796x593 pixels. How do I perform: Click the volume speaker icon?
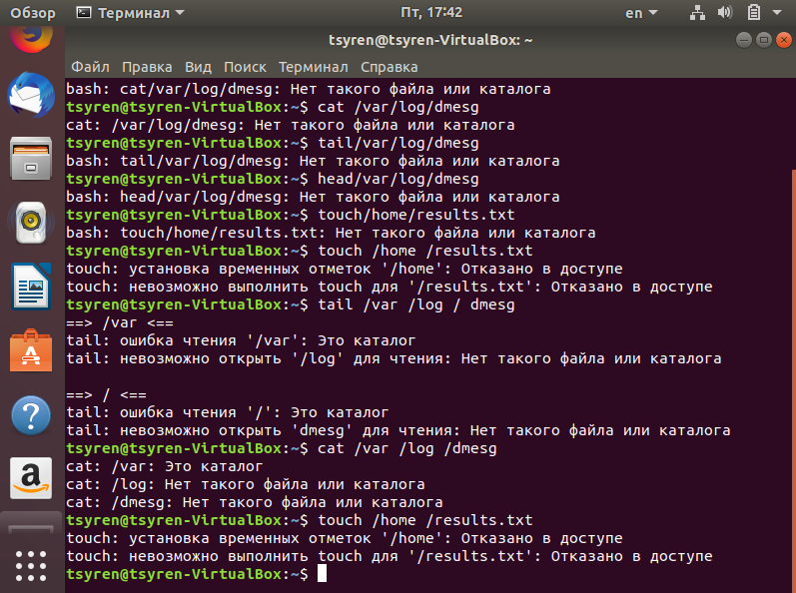click(x=725, y=13)
